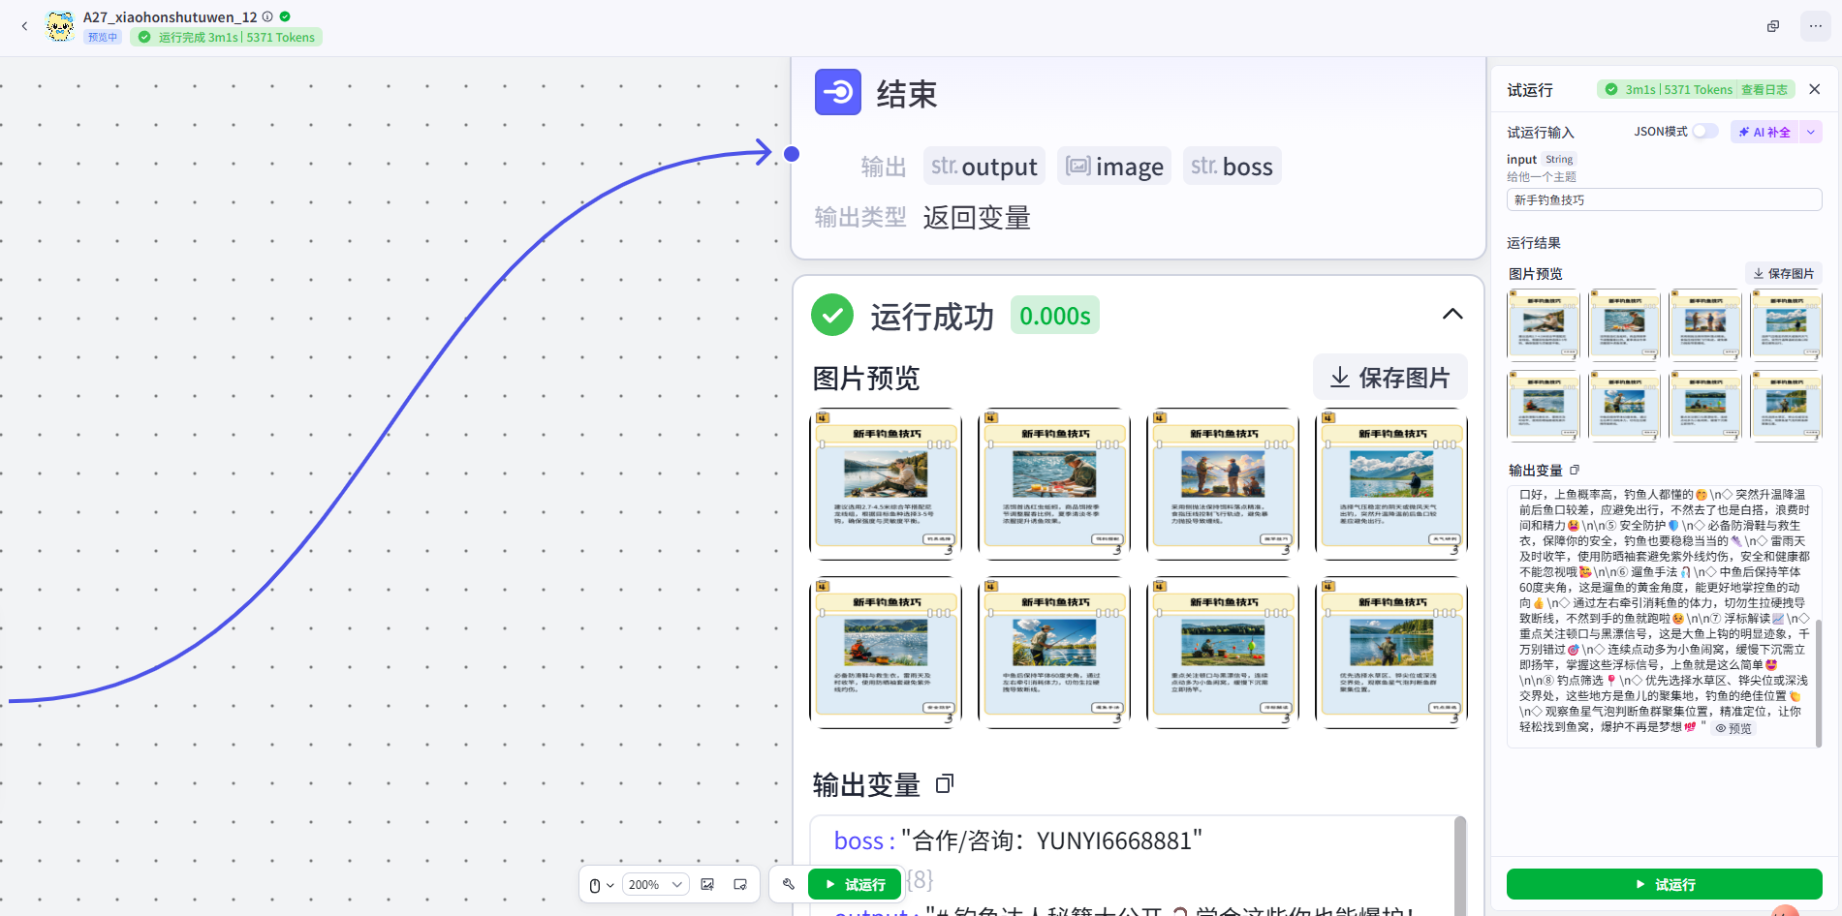Copy output variables in the test-run sidebar
1842x916 pixels.
pyautogui.click(x=1575, y=470)
